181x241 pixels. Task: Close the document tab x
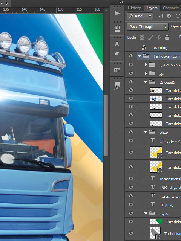tap(7, 3)
